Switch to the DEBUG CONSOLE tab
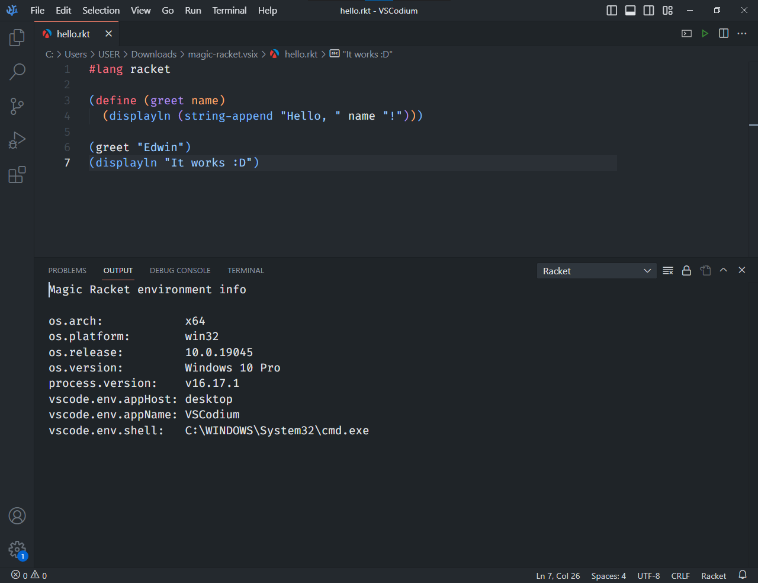Viewport: 758px width, 583px height. point(180,270)
